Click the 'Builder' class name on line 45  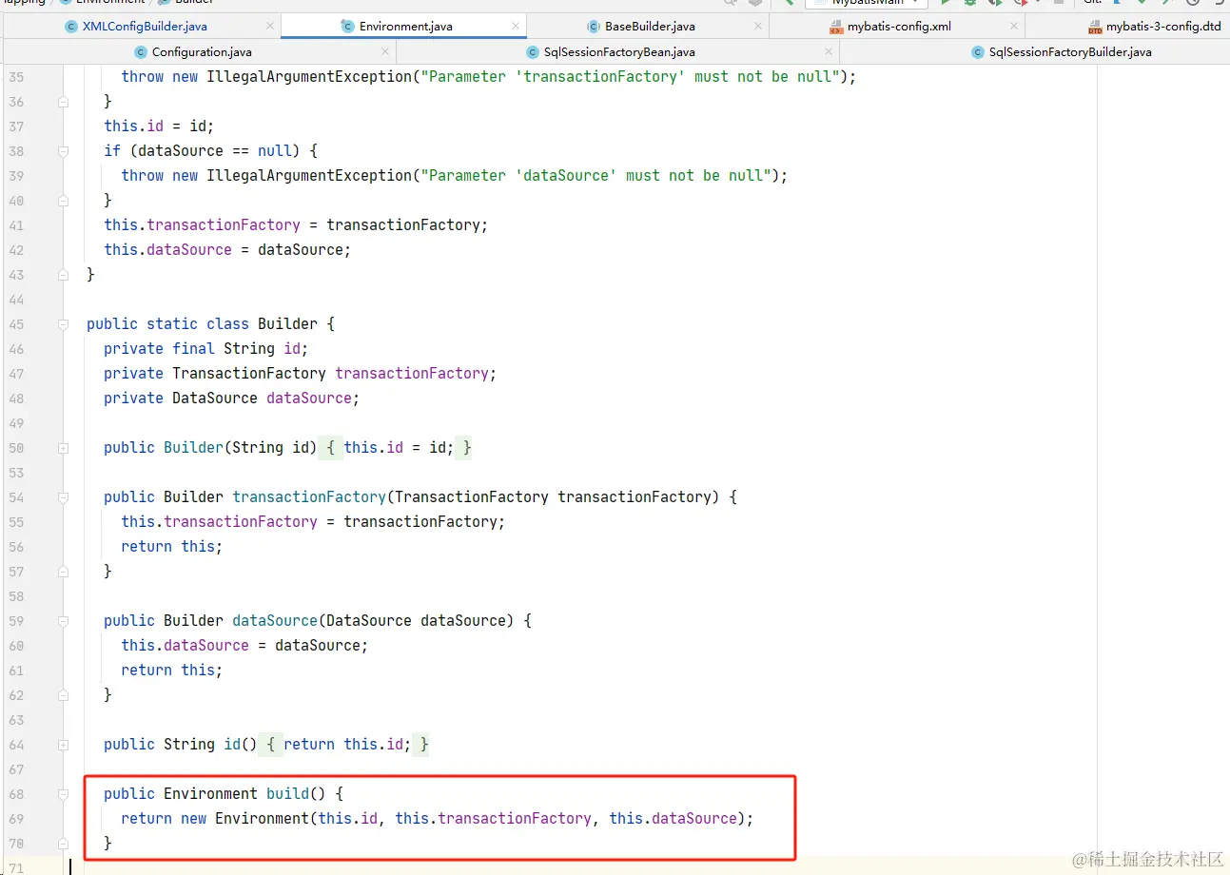pyautogui.click(x=287, y=323)
